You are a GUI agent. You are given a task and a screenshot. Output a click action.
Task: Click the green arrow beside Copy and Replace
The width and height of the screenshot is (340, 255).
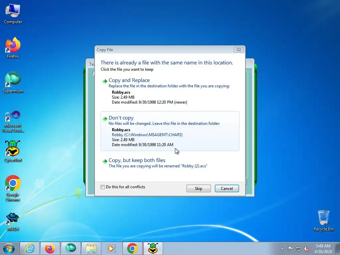click(x=105, y=81)
